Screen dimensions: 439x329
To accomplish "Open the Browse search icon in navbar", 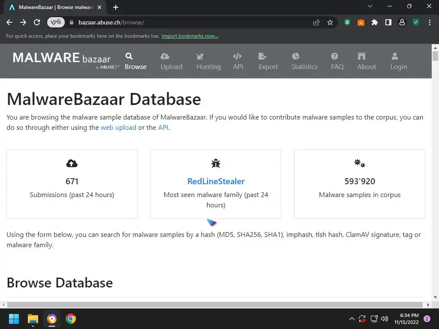I will click(x=129, y=56).
